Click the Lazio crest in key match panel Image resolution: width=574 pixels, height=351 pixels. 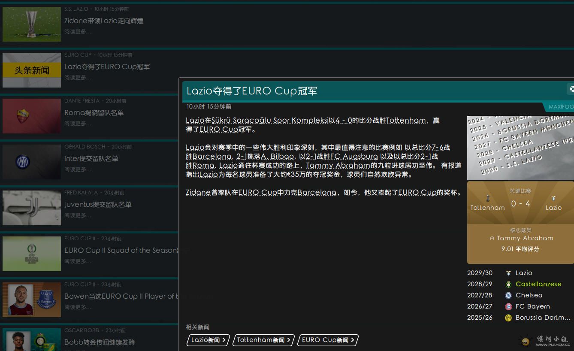click(x=553, y=198)
